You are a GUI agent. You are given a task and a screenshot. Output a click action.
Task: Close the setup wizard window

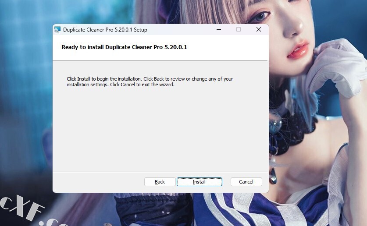(x=259, y=29)
